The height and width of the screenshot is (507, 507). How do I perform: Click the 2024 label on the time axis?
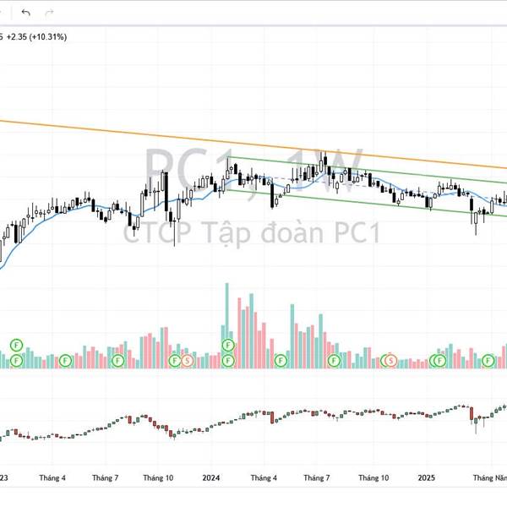pos(210,477)
